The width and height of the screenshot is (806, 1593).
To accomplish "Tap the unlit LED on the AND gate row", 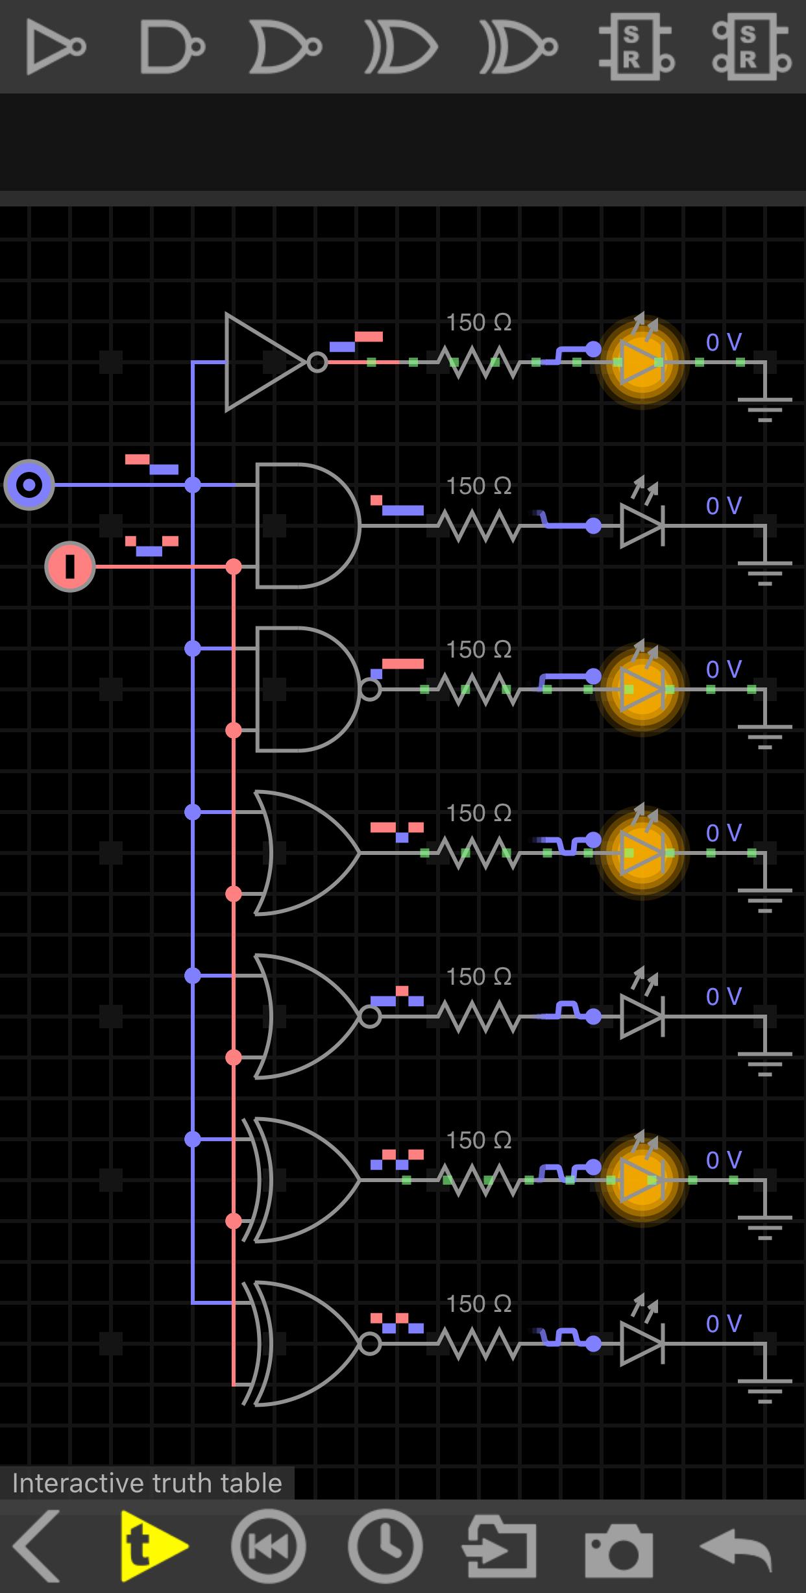I will [642, 525].
